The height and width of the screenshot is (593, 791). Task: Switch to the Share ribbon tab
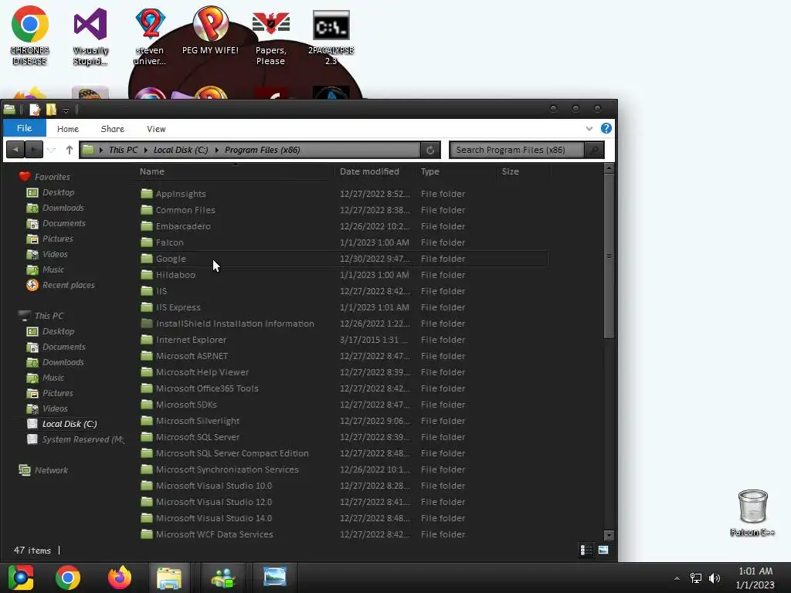(x=113, y=129)
